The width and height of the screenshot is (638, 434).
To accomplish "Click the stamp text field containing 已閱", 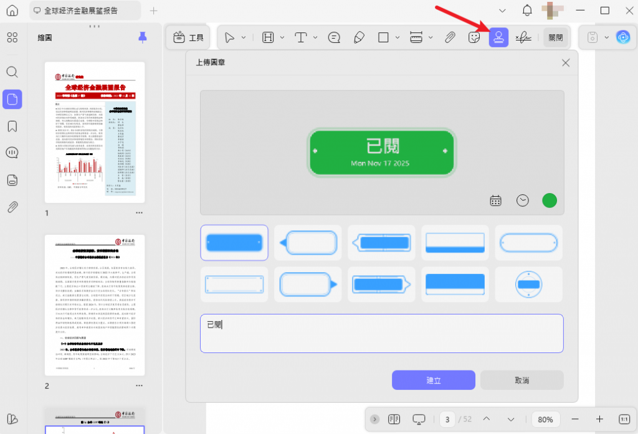I will [382, 334].
